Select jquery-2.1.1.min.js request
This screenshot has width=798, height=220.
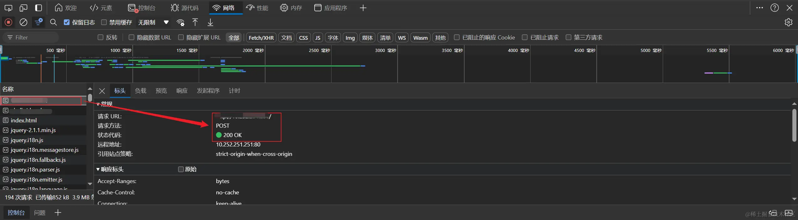[x=43, y=130]
